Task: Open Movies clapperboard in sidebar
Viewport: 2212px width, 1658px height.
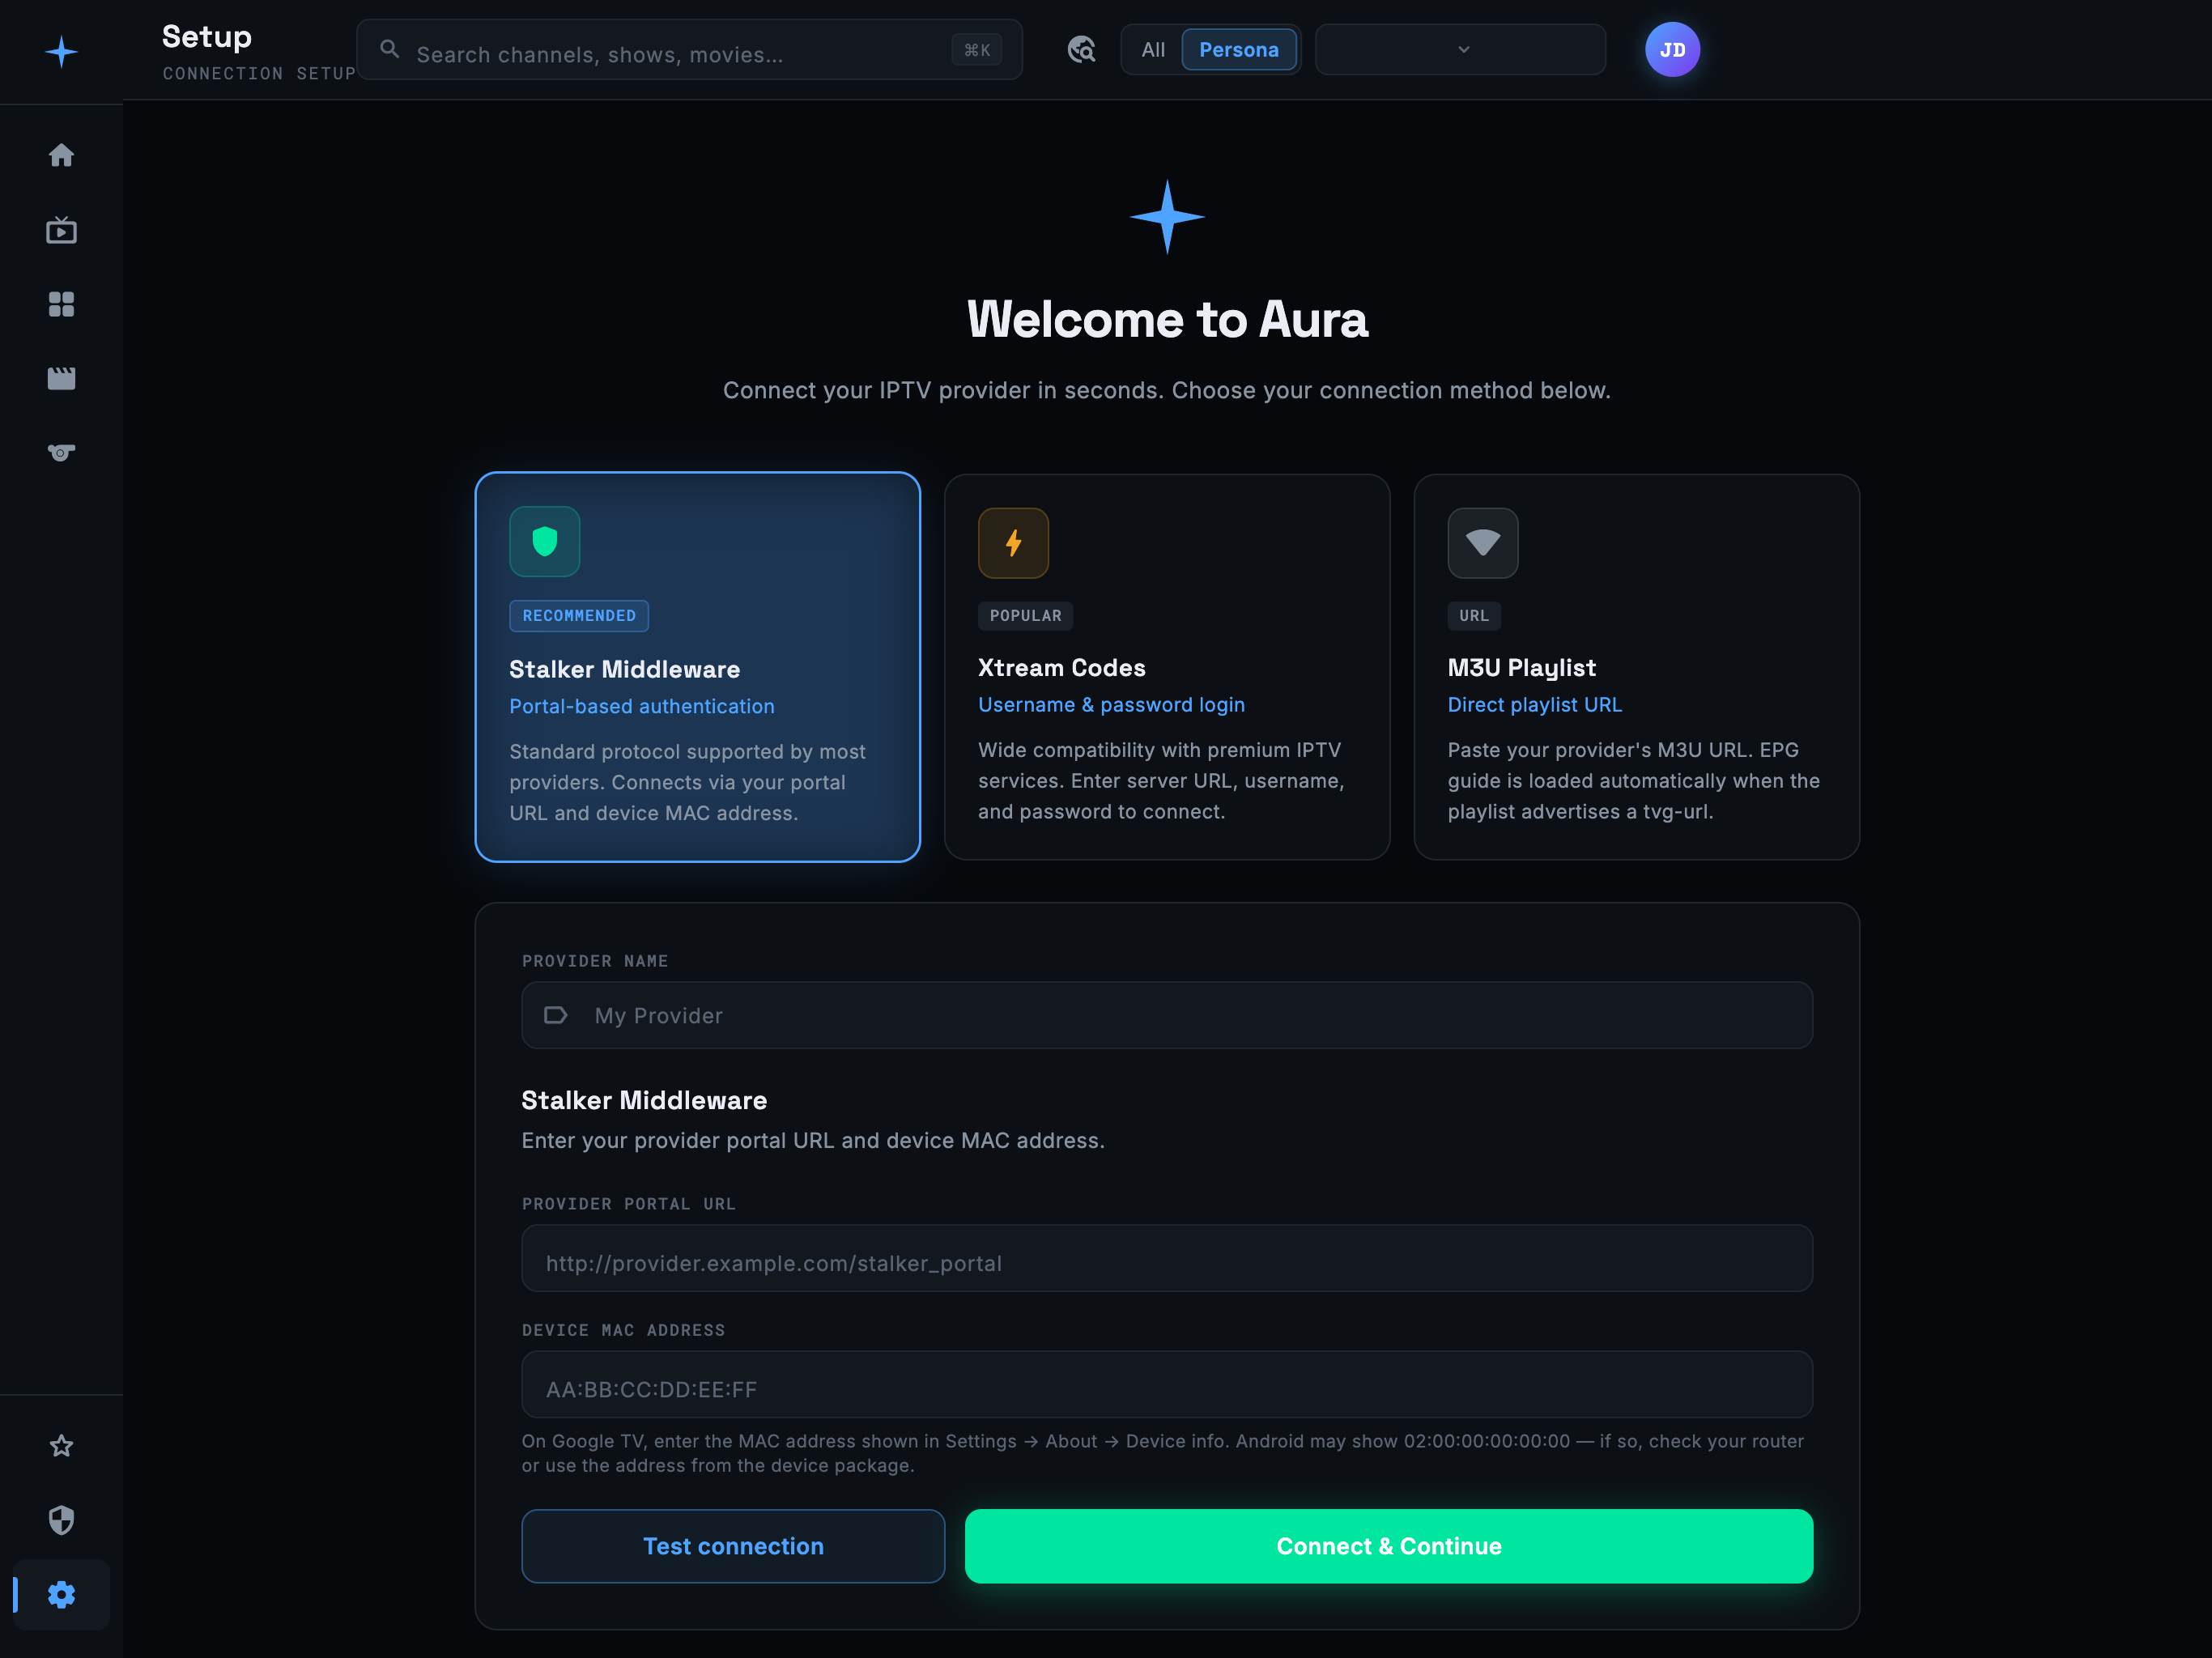Action: pyautogui.click(x=61, y=378)
